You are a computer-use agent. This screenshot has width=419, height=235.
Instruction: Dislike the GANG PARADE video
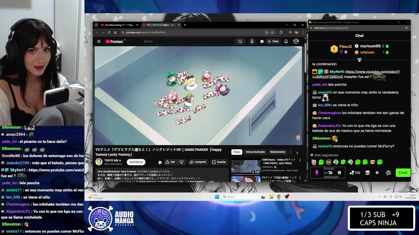coord(182,162)
